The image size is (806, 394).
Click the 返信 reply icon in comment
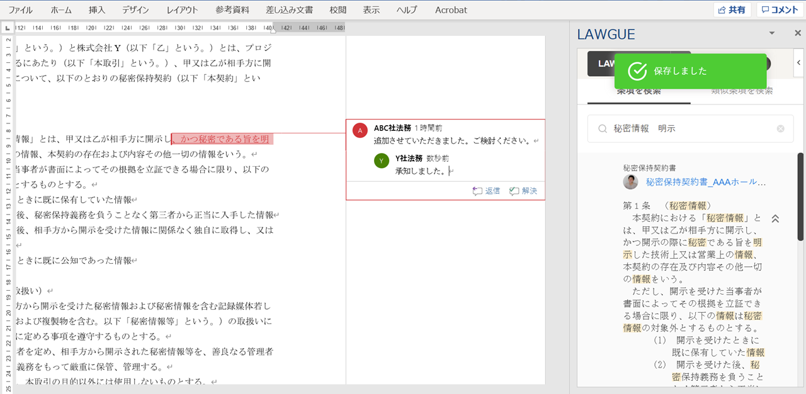[x=477, y=191]
